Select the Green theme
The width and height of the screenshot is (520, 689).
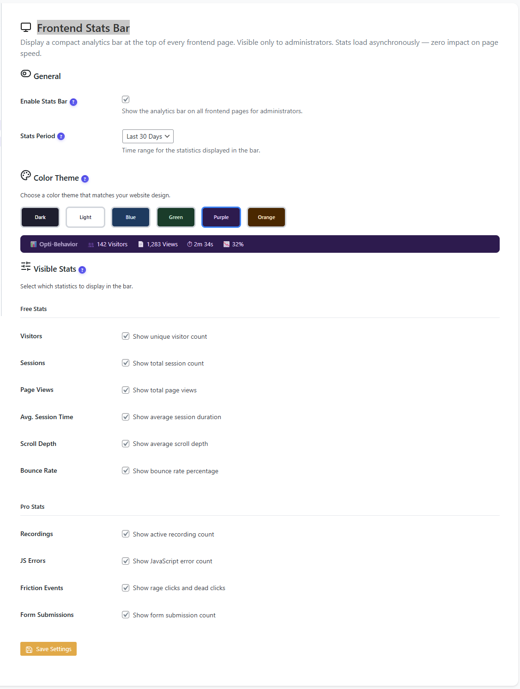[175, 217]
